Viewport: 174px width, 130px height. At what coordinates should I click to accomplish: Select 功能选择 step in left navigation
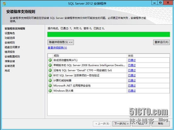coord(10,38)
